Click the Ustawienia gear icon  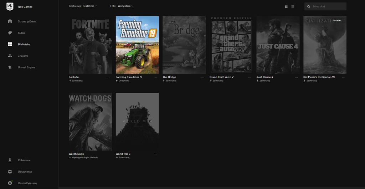point(10,172)
